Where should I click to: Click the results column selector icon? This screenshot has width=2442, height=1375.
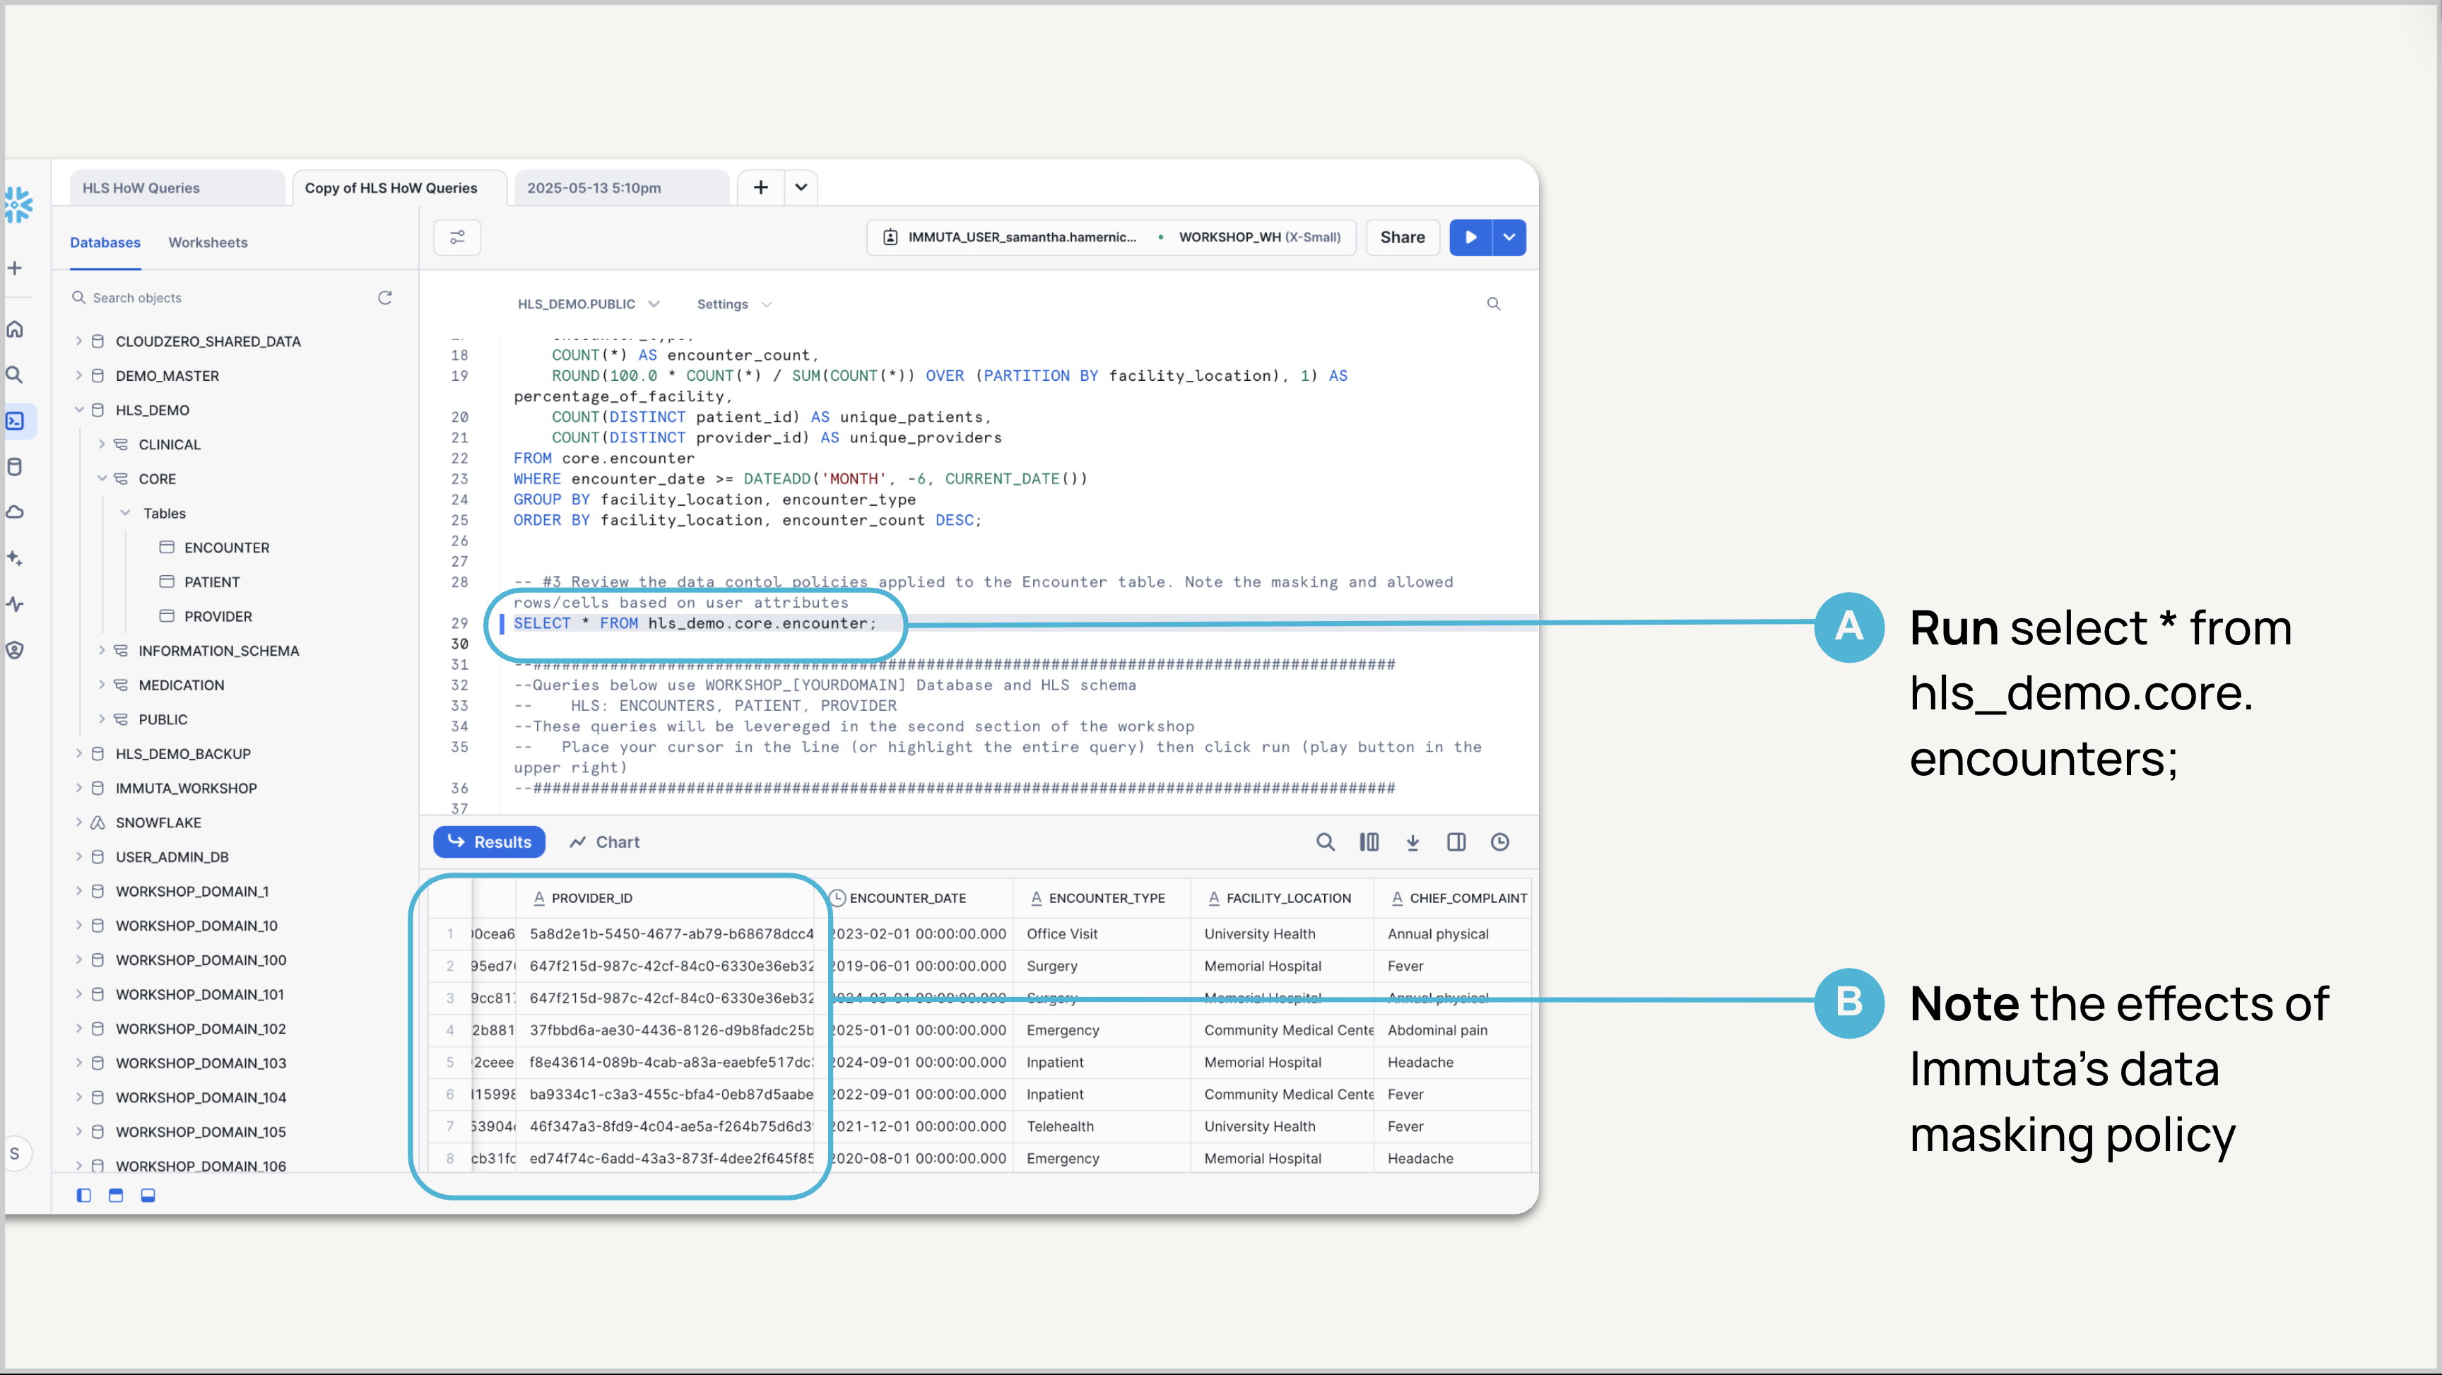coord(1369,842)
